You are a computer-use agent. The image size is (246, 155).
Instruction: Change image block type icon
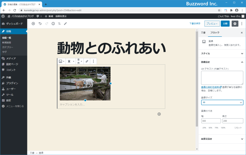tap(62, 61)
